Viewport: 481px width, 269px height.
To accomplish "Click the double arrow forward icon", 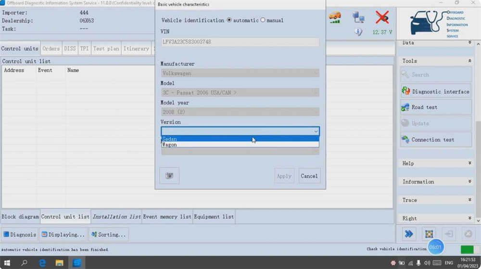I will tap(408, 234).
